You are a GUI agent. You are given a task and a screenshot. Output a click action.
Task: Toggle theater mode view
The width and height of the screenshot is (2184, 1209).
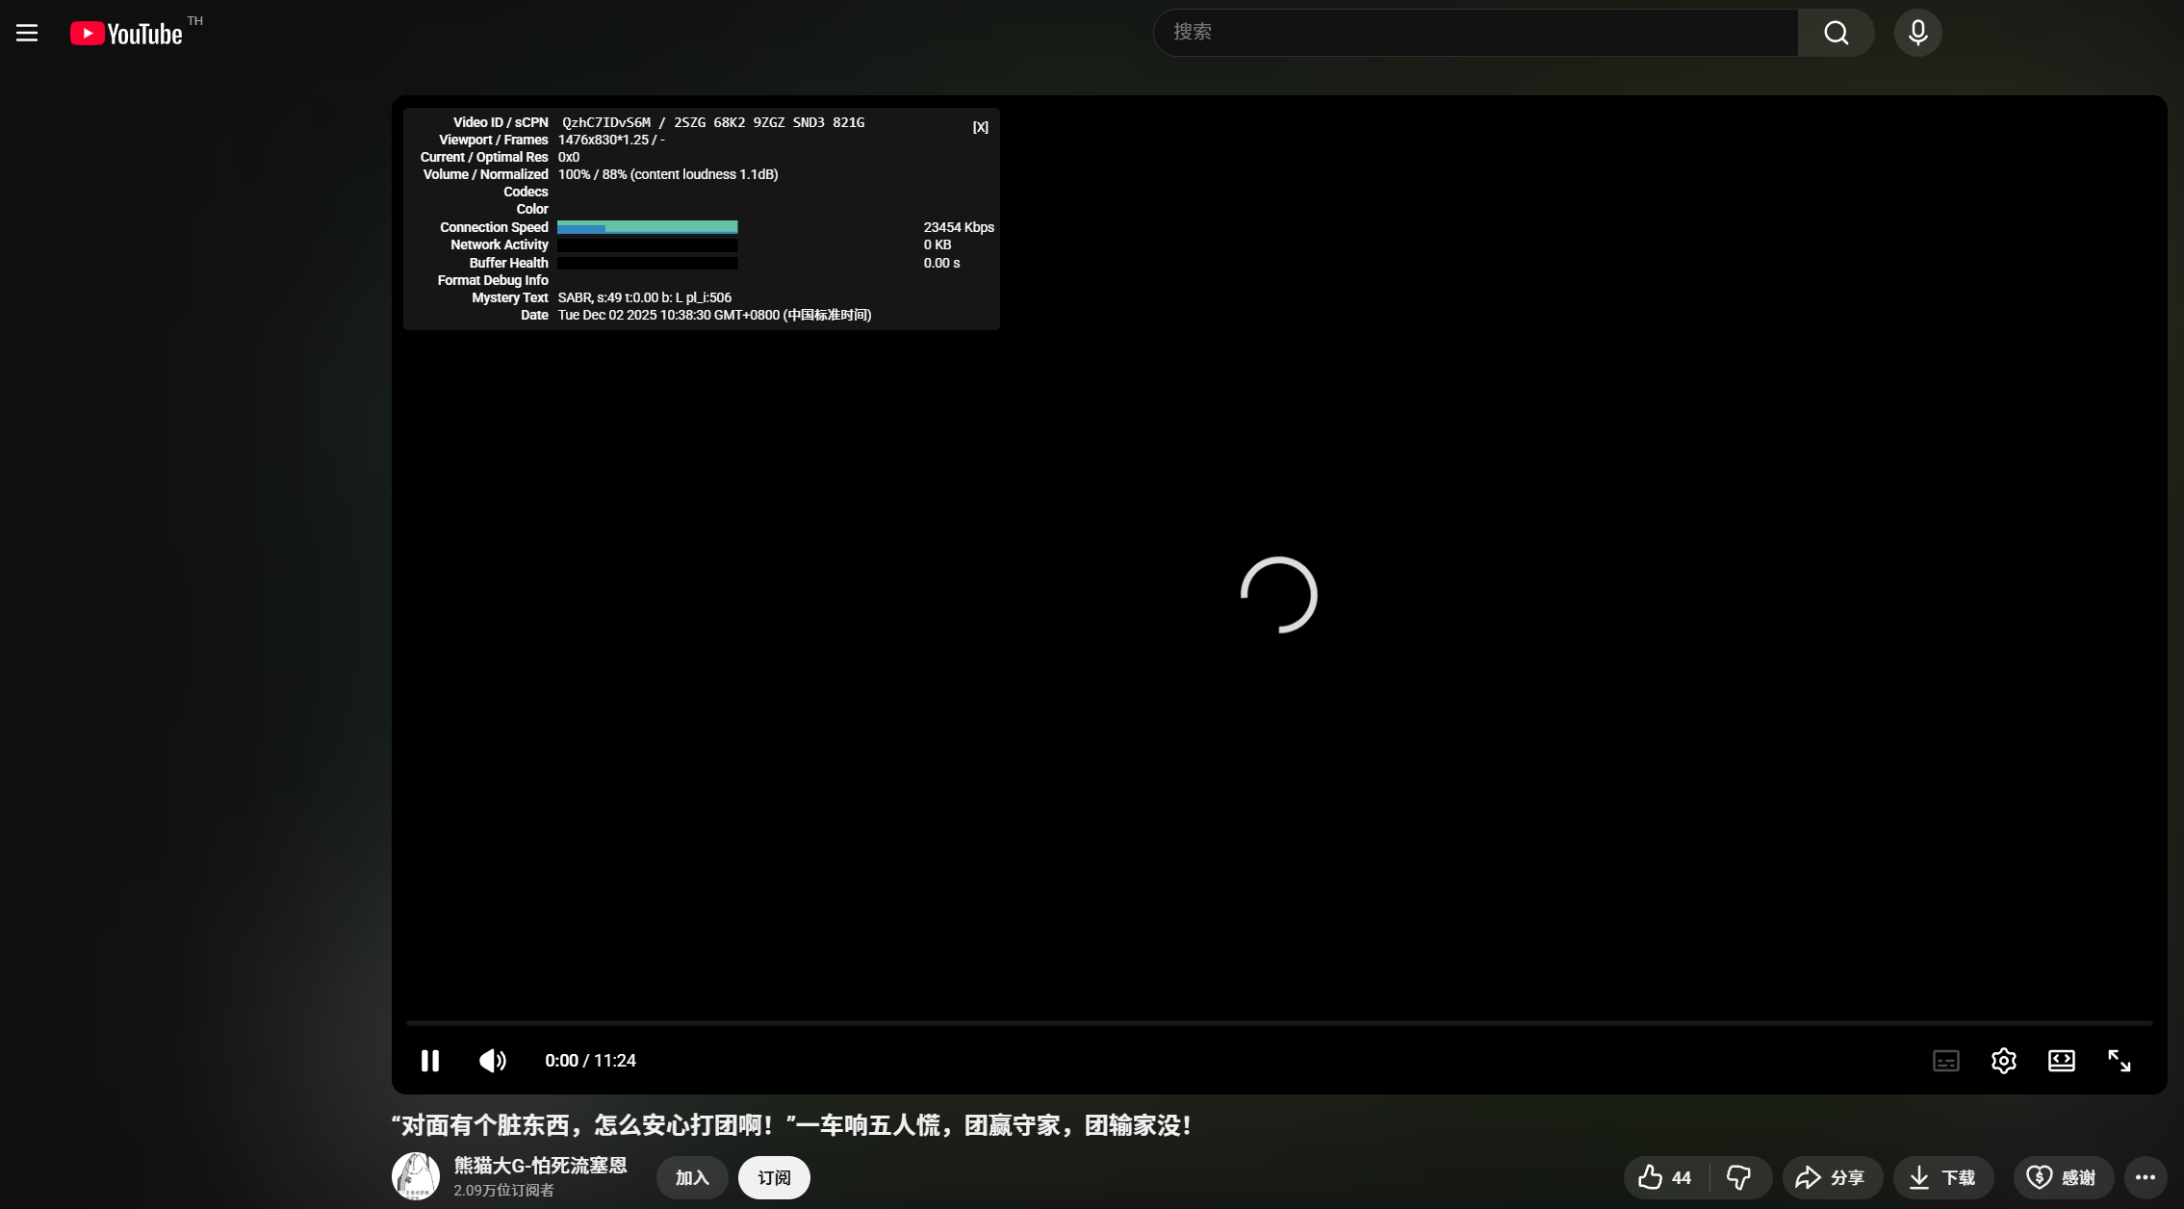[2061, 1060]
